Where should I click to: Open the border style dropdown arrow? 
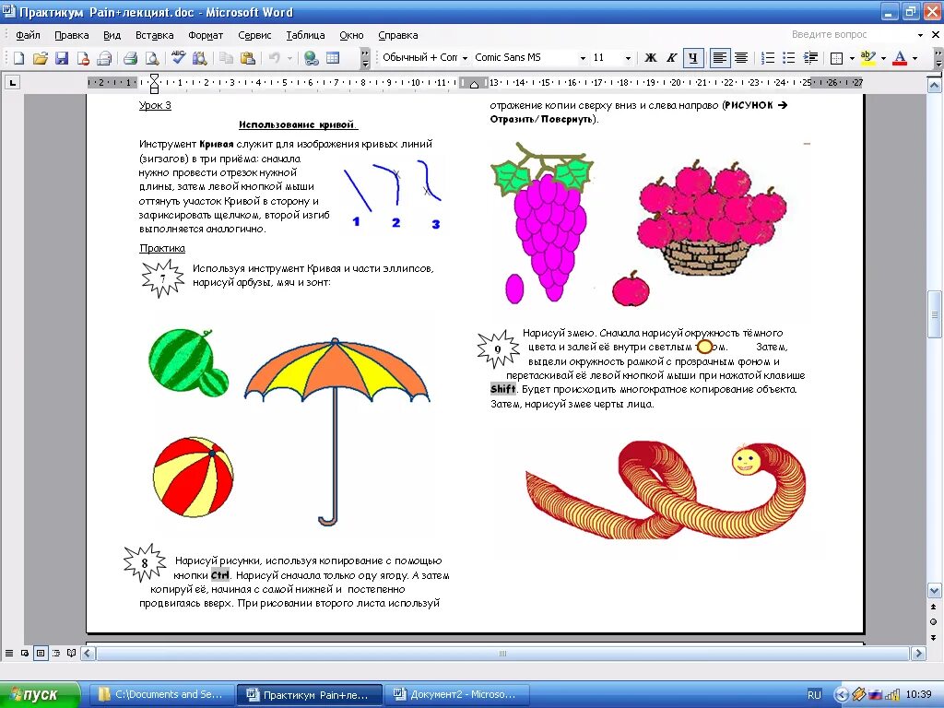[851, 58]
